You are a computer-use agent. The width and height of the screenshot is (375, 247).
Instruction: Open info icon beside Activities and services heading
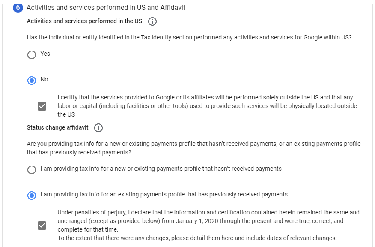(152, 21)
